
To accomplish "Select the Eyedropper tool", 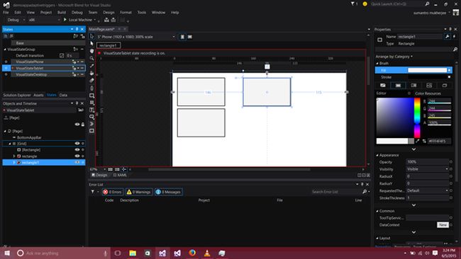I will tap(91, 66).
